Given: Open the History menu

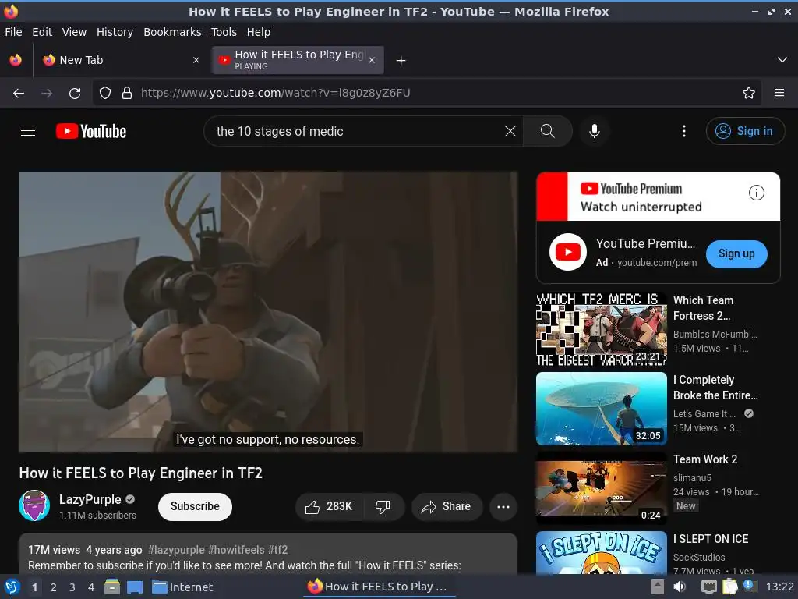Looking at the screenshot, I should [x=115, y=32].
